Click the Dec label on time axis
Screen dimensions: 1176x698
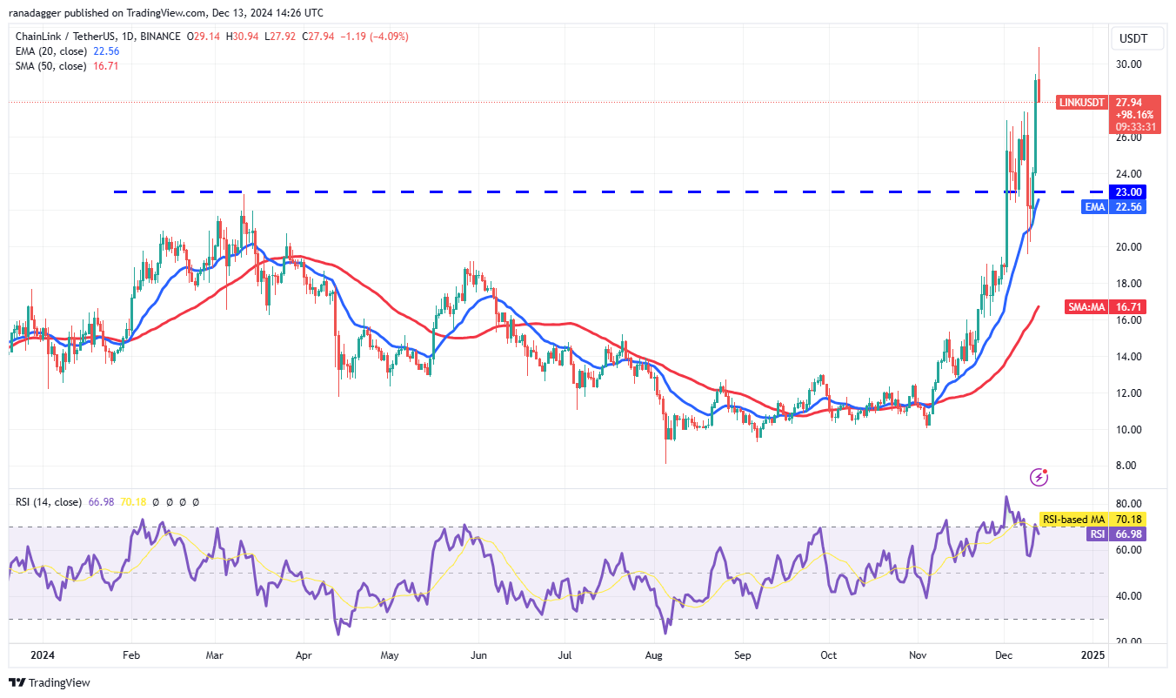pyautogui.click(x=1003, y=654)
